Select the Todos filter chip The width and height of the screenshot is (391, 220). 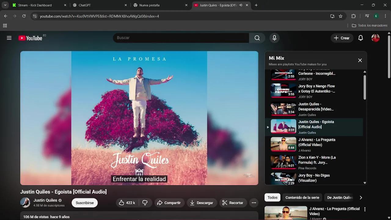pos(272,198)
